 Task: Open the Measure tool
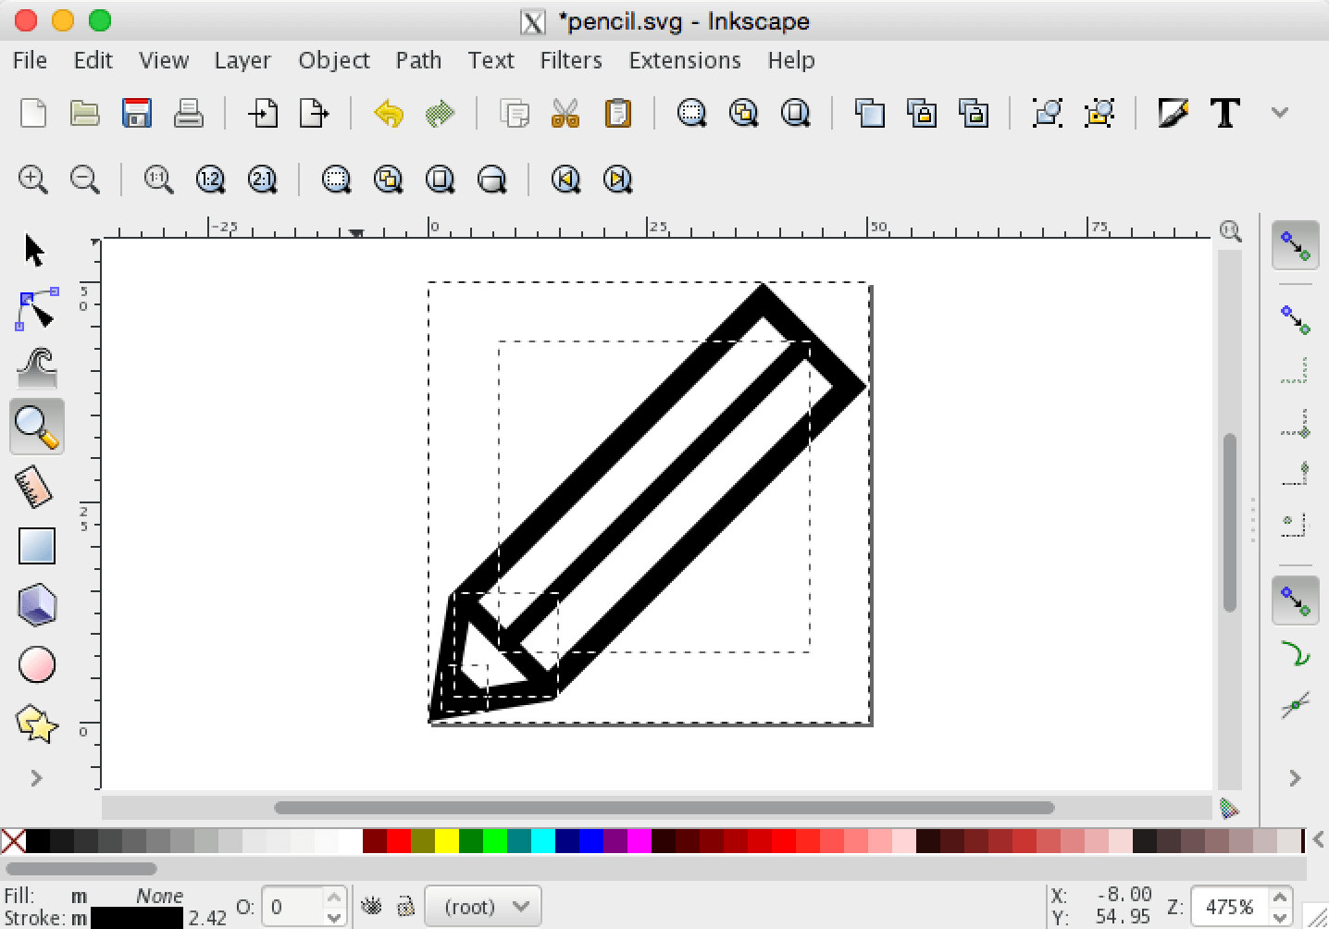pyautogui.click(x=37, y=486)
